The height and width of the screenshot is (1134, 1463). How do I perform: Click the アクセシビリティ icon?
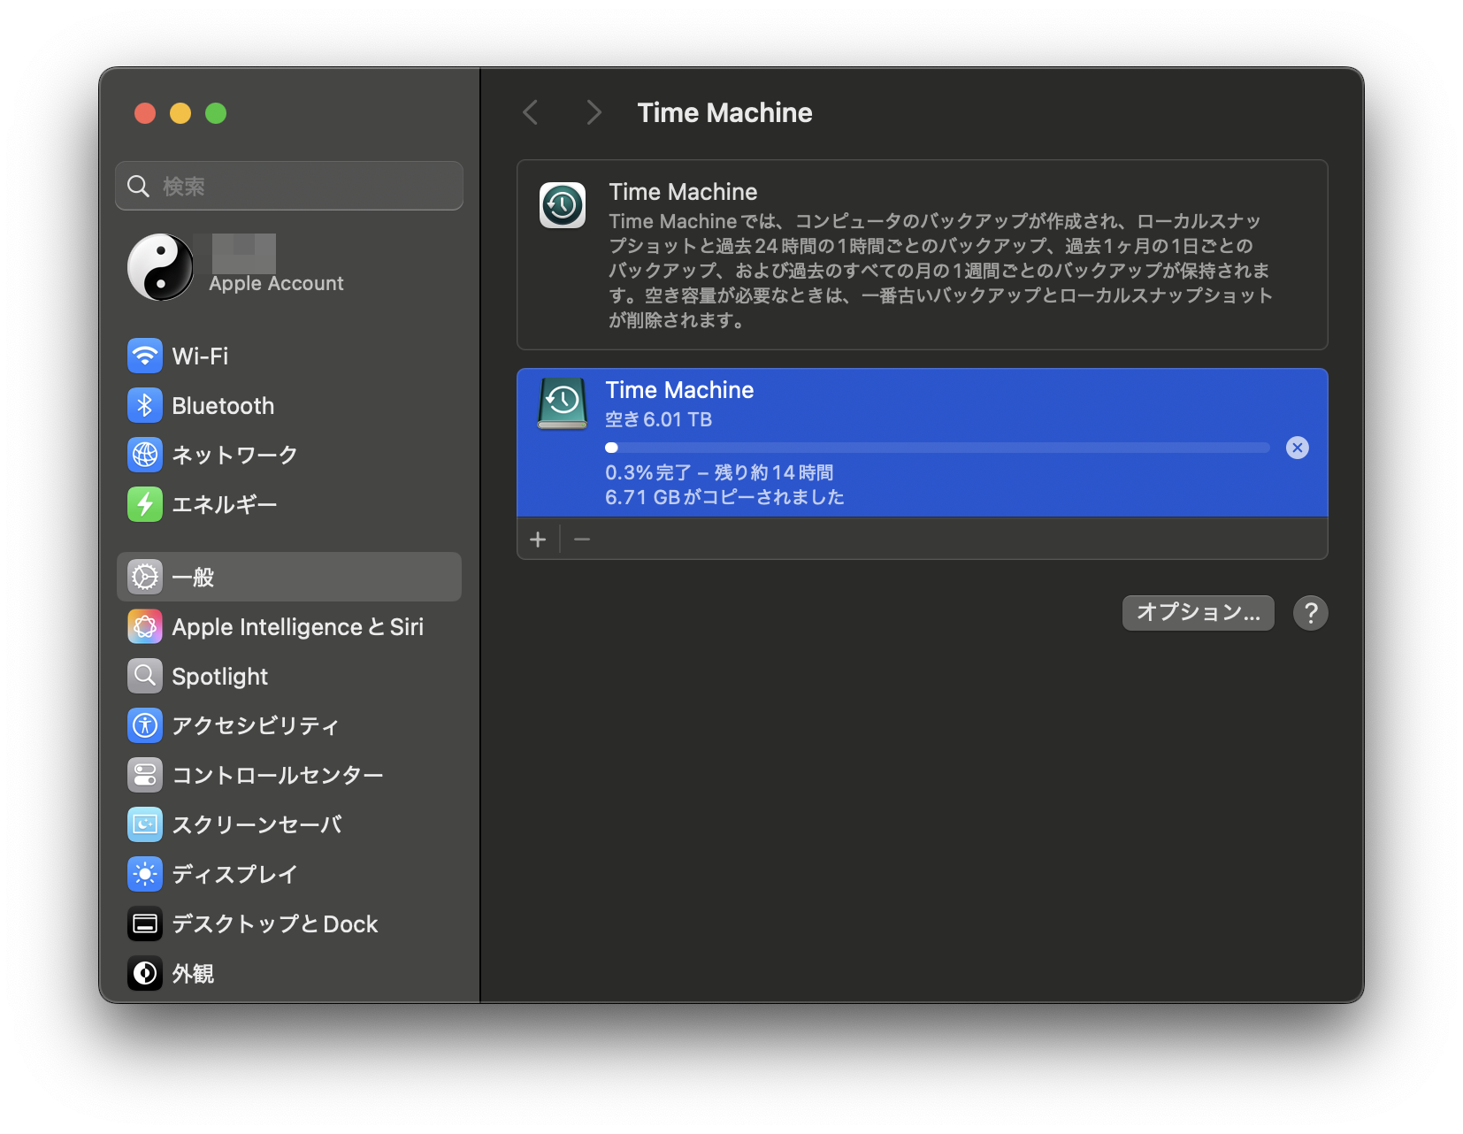point(145,726)
